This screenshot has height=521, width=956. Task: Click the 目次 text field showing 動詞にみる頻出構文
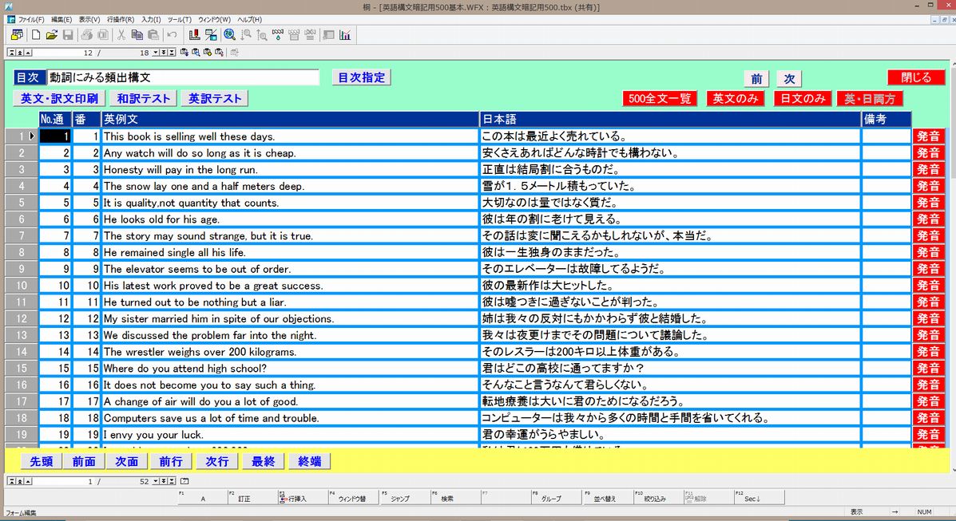pyautogui.click(x=183, y=77)
